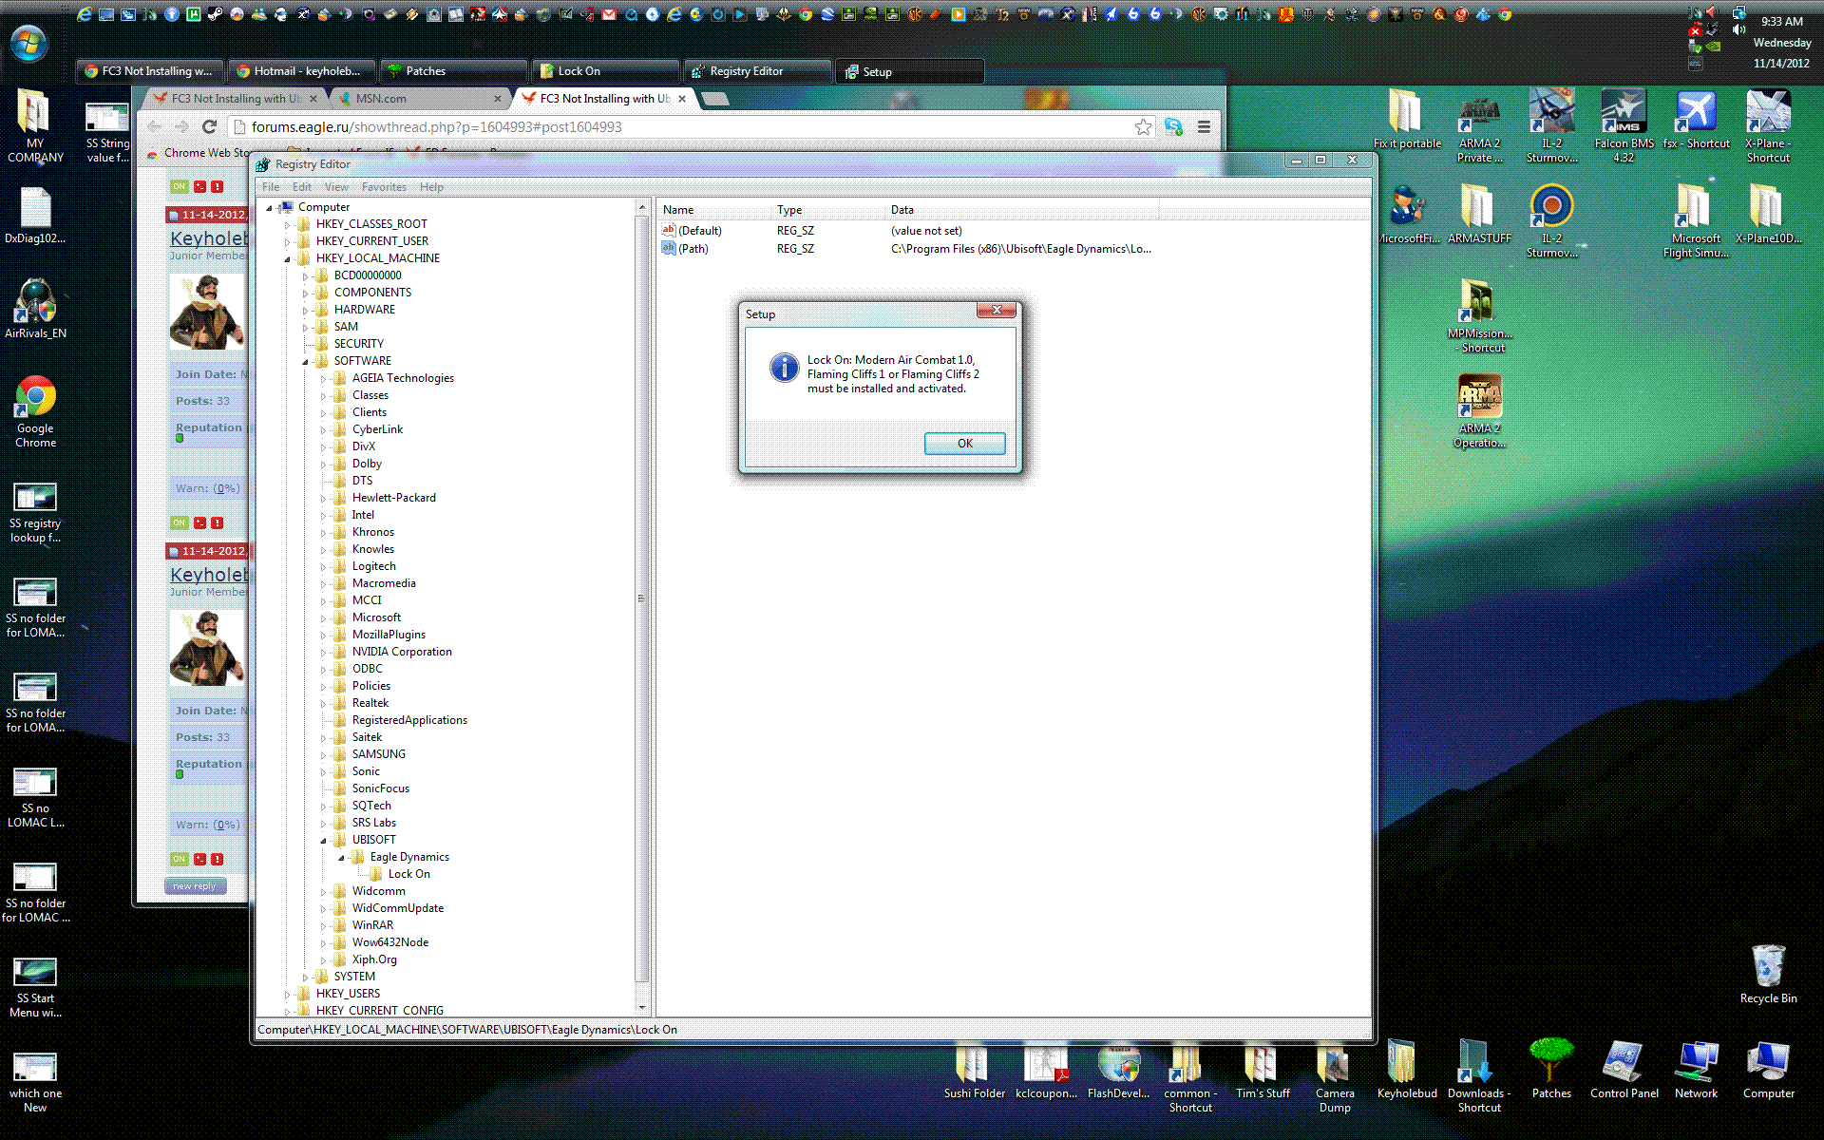The height and width of the screenshot is (1140, 1824).
Task: Collapse the SOFTWARE registry node
Action: pyautogui.click(x=306, y=362)
